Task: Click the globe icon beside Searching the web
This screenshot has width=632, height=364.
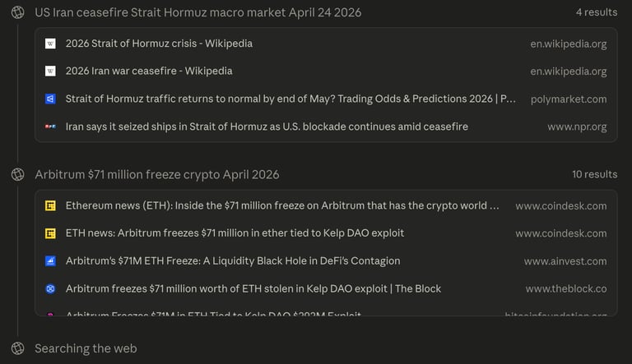Action: click(17, 348)
